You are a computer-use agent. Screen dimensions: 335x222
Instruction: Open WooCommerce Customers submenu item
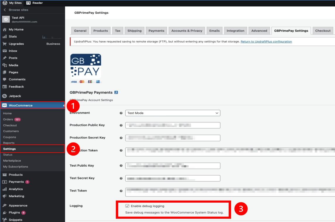(11, 131)
